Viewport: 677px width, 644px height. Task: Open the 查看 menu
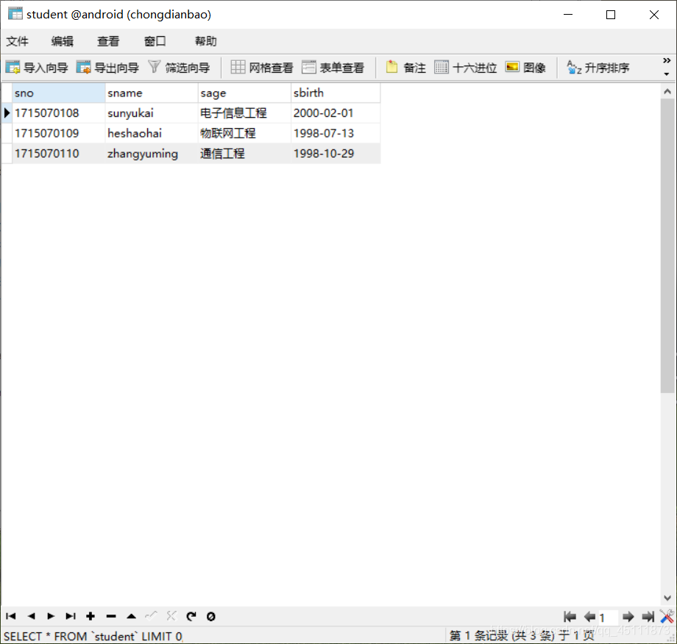108,41
